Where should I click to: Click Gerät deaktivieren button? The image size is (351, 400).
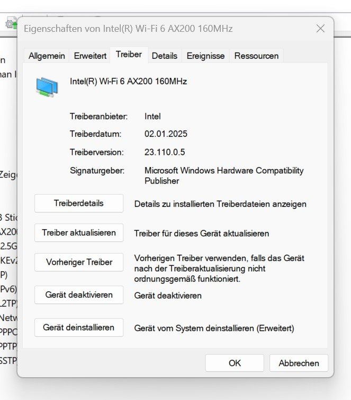(x=79, y=294)
